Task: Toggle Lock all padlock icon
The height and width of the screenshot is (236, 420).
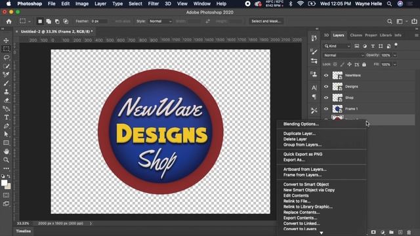Action: (364, 64)
